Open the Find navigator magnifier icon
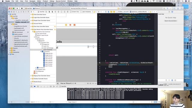192x108 pixels. [16, 12]
